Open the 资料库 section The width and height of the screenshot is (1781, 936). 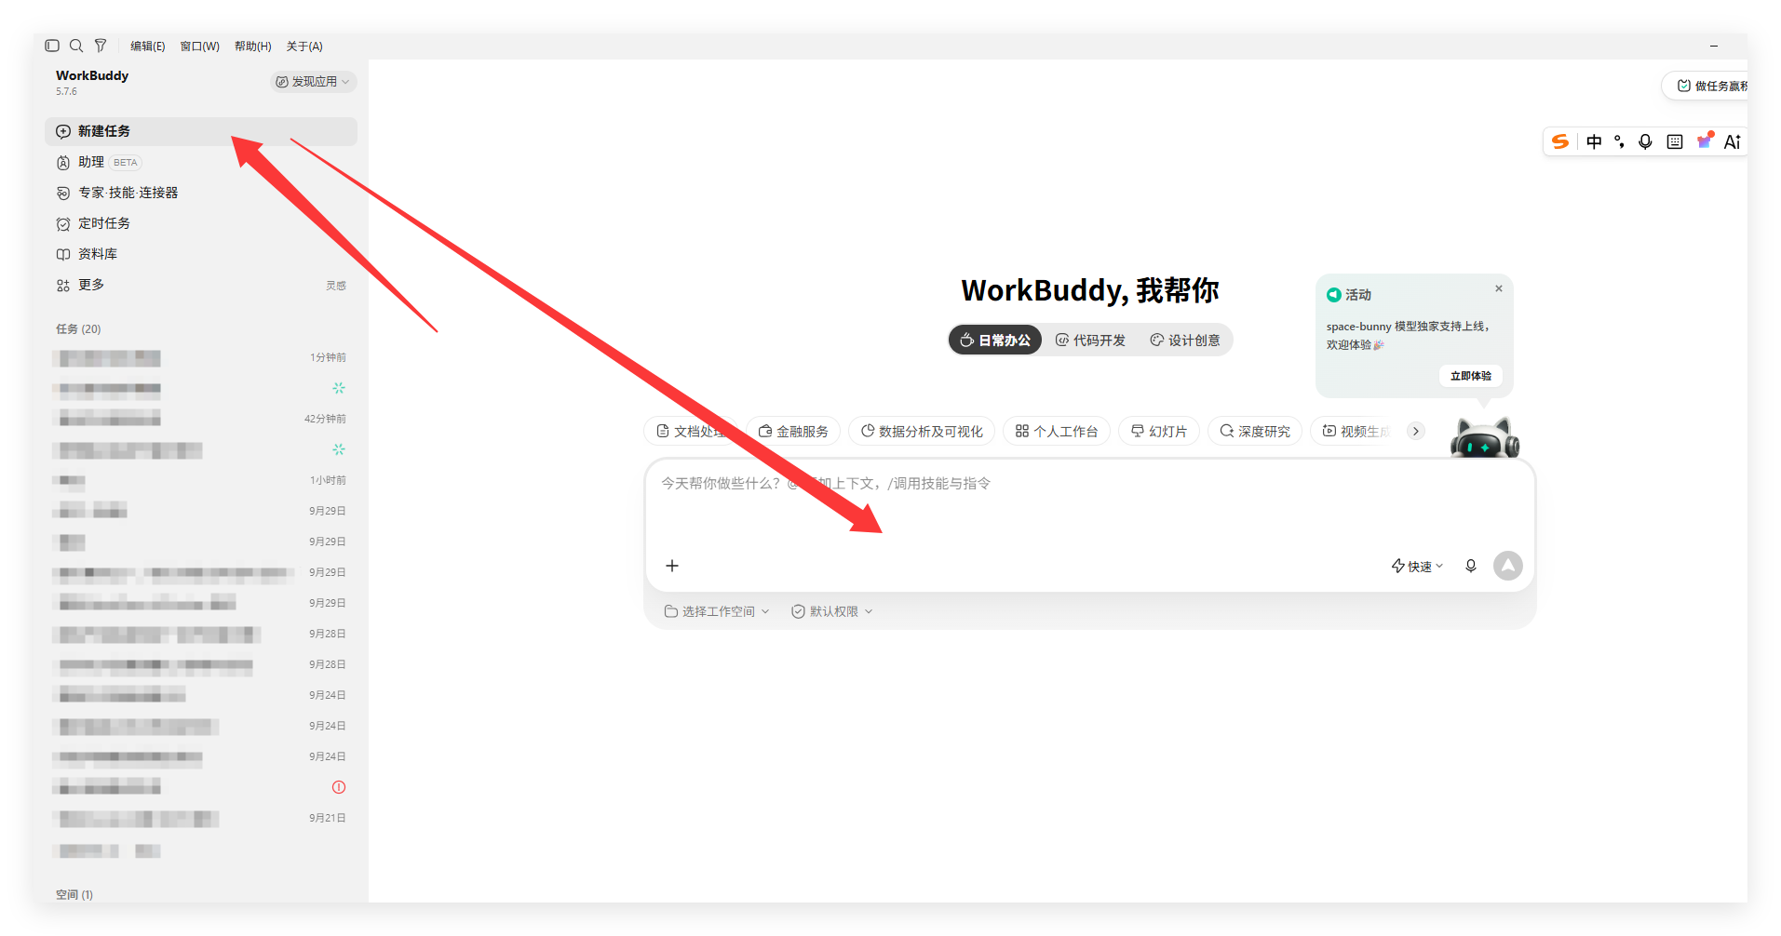[x=201, y=254]
